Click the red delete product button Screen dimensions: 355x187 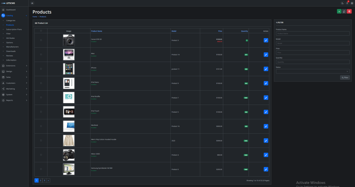point(349,11)
